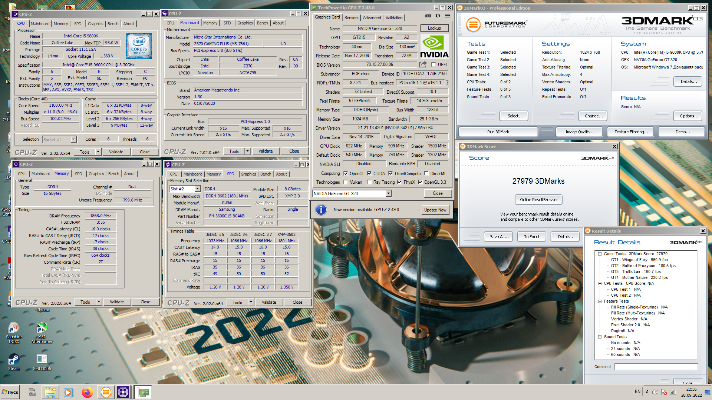
Task: Open the media player taskbar icon
Action: click(68, 392)
